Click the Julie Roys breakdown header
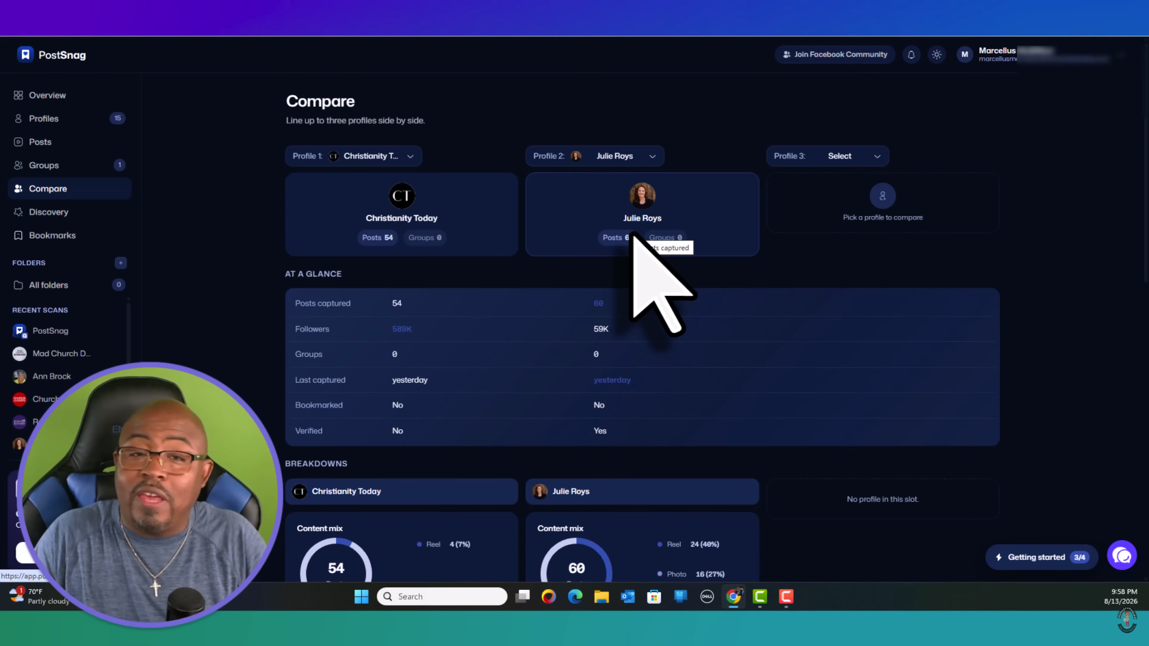Viewport: 1149px width, 646px height. pos(642,492)
